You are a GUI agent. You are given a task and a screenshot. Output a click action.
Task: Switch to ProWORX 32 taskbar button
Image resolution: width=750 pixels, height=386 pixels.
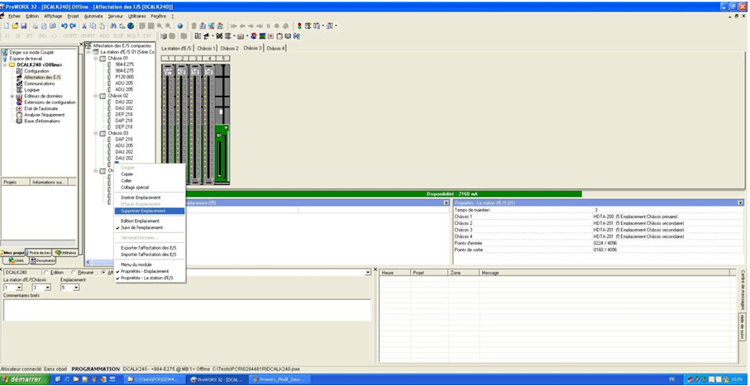[217, 379]
